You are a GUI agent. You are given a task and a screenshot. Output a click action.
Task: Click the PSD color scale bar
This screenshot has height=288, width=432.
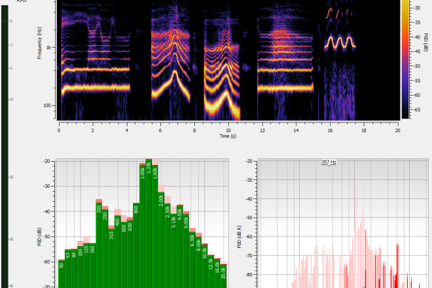[405, 59]
